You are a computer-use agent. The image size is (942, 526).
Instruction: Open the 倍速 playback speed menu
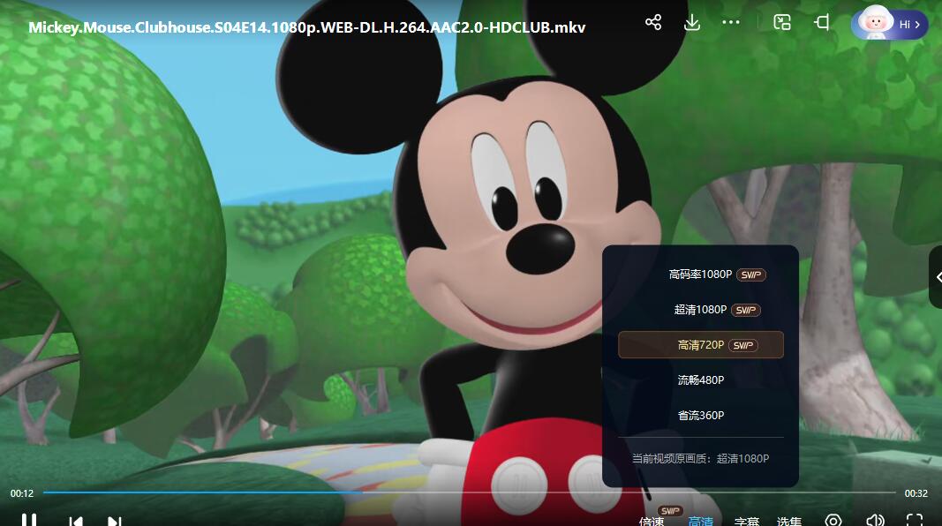click(652, 522)
